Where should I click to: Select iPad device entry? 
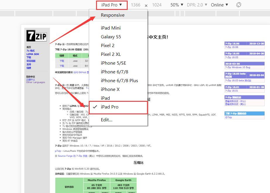pyautogui.click(x=118, y=98)
